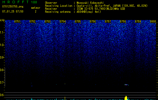Click the faint echo dot below 0752
This screenshot has width=158, height=100.
[32, 86]
